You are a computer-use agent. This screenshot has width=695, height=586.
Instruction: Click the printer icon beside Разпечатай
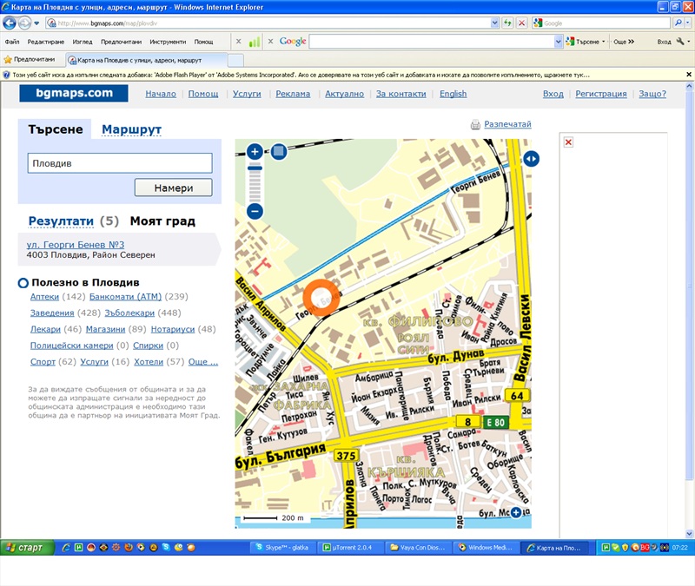[x=475, y=125]
